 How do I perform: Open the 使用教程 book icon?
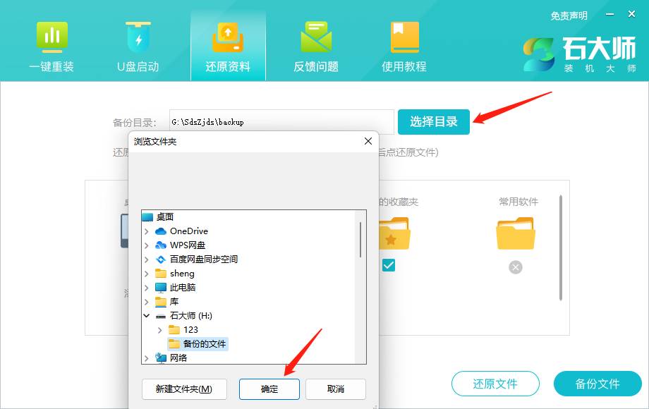click(404, 37)
